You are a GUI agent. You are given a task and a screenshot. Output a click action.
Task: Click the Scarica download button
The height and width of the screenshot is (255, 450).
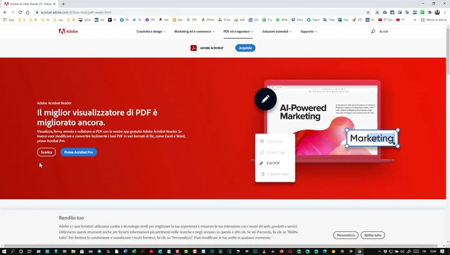46,152
